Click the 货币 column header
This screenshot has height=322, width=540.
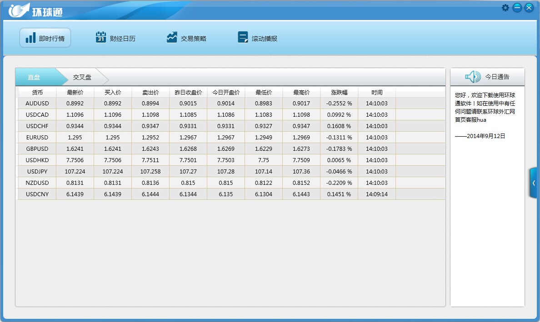pos(37,92)
